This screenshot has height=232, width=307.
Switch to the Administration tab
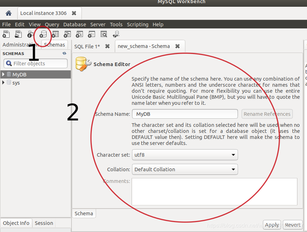point(21,45)
